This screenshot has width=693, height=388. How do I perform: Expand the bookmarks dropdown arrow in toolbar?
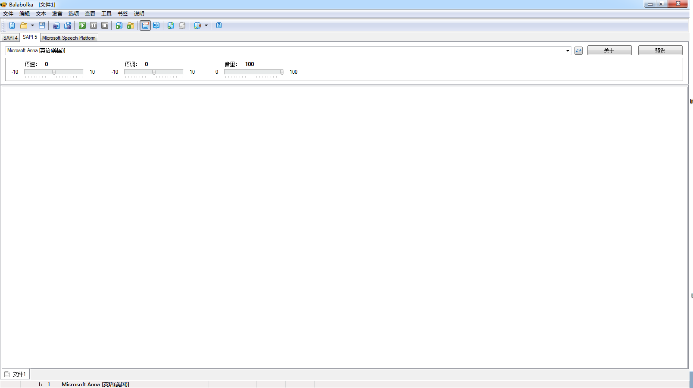[x=206, y=25]
